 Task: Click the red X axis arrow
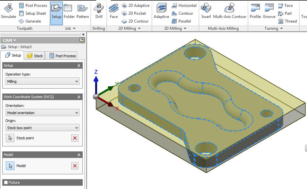[106, 101]
